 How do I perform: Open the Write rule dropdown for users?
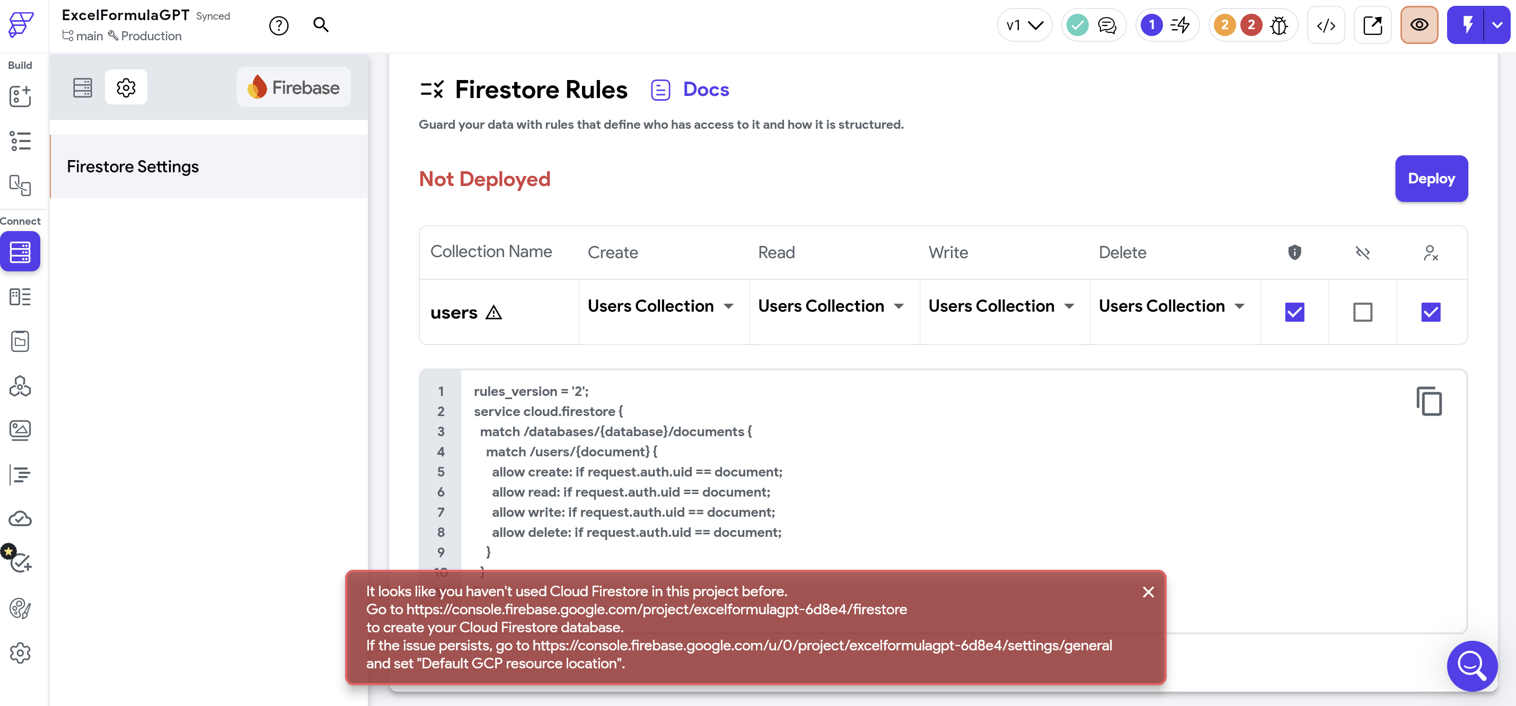1001,306
